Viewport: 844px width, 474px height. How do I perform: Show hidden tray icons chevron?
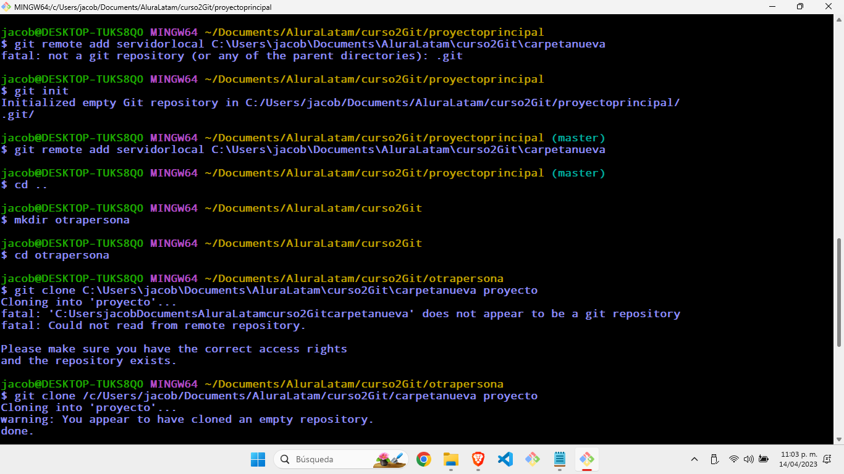(694, 459)
